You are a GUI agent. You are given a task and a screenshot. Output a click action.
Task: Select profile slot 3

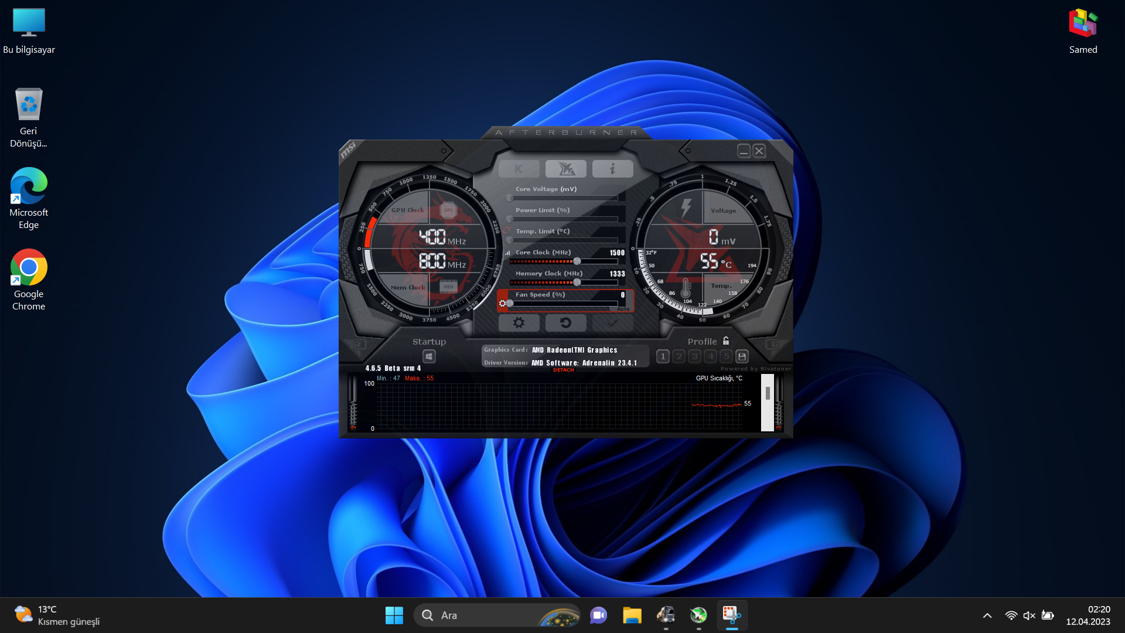click(694, 356)
